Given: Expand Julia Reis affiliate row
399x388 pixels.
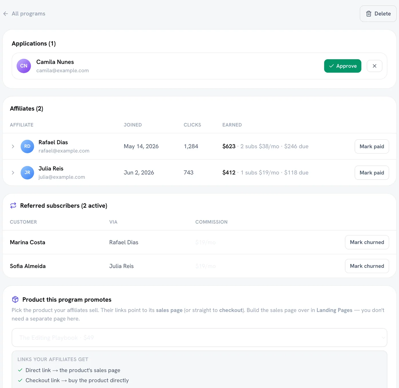Looking at the screenshot, I should pos(13,172).
